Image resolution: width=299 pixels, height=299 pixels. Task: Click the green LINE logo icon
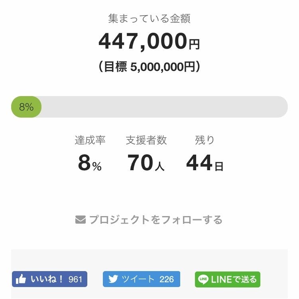pyautogui.click(x=203, y=279)
